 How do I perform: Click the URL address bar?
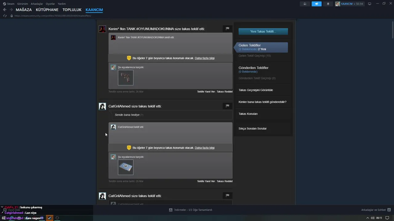(52, 16)
